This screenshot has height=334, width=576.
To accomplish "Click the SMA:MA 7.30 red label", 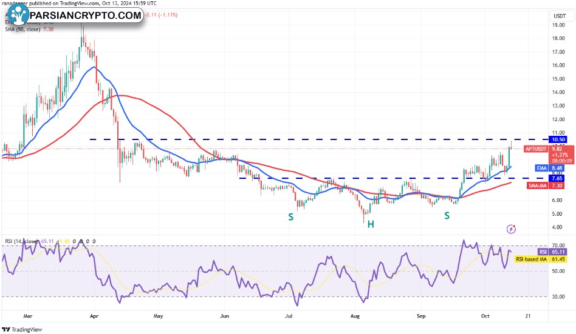I will coord(546,185).
